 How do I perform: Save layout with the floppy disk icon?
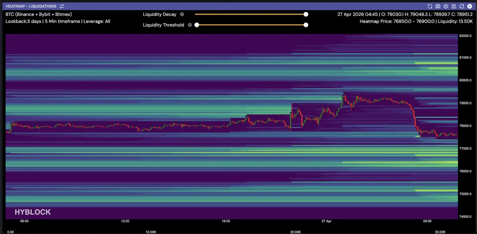pyautogui.click(x=454, y=6)
